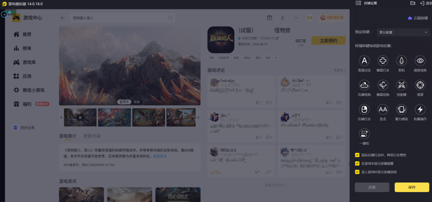
Task: Open the 去评论 link
Action: [340, 70]
